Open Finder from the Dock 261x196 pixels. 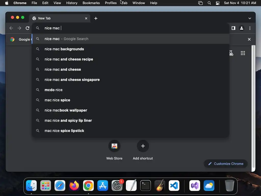pyautogui.click(x=31, y=186)
